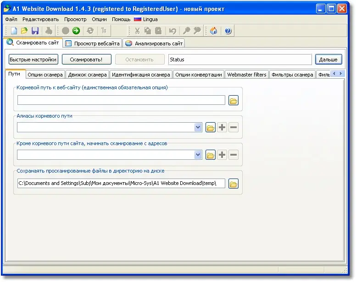Click the Home page house icon
The width and height of the screenshot is (356, 282).
click(214, 31)
